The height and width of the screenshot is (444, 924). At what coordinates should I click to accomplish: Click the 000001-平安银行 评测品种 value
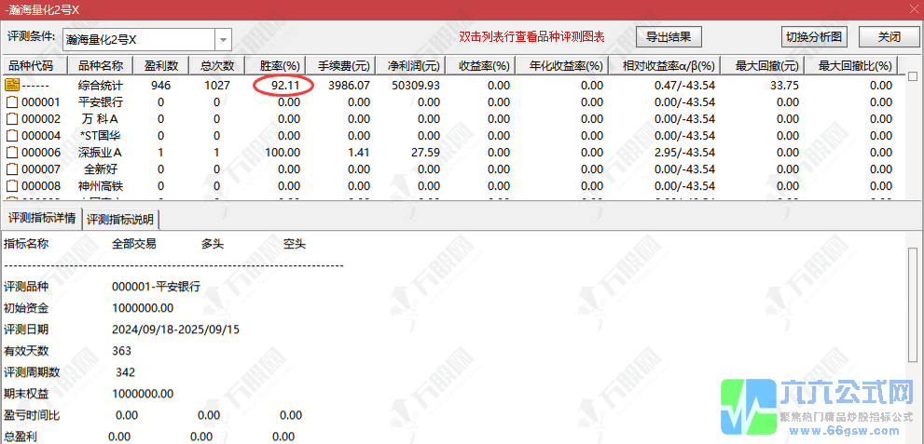tap(156, 287)
